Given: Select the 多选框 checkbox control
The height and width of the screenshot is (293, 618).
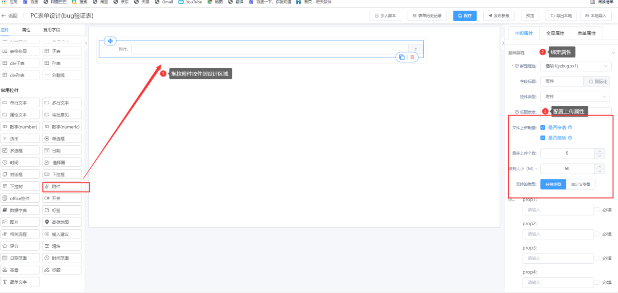Looking at the screenshot, I should (20, 150).
